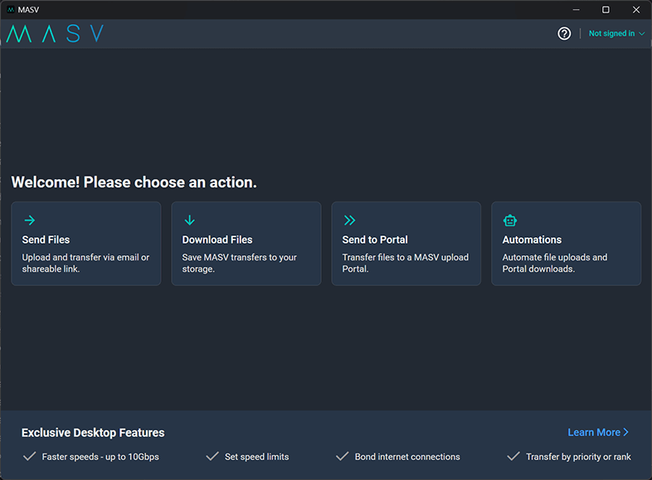Choose the Automations card title
This screenshot has width=652, height=480.
[x=532, y=240]
